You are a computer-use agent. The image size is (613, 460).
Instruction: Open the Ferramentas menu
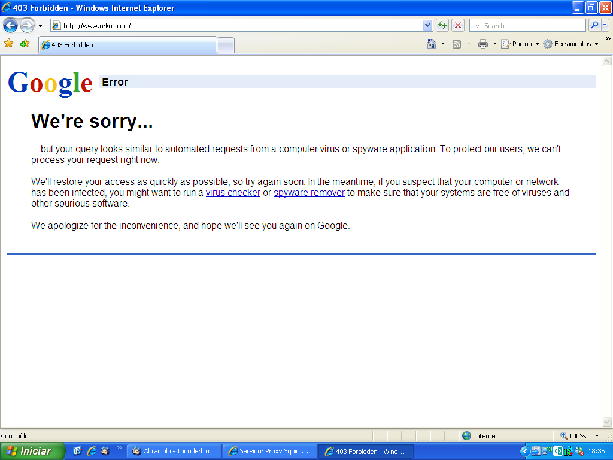pos(570,44)
